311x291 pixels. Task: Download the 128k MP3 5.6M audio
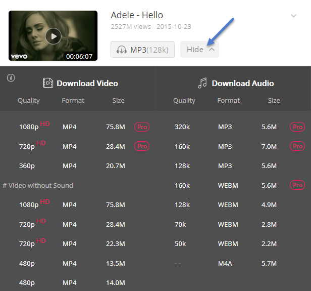(233, 166)
